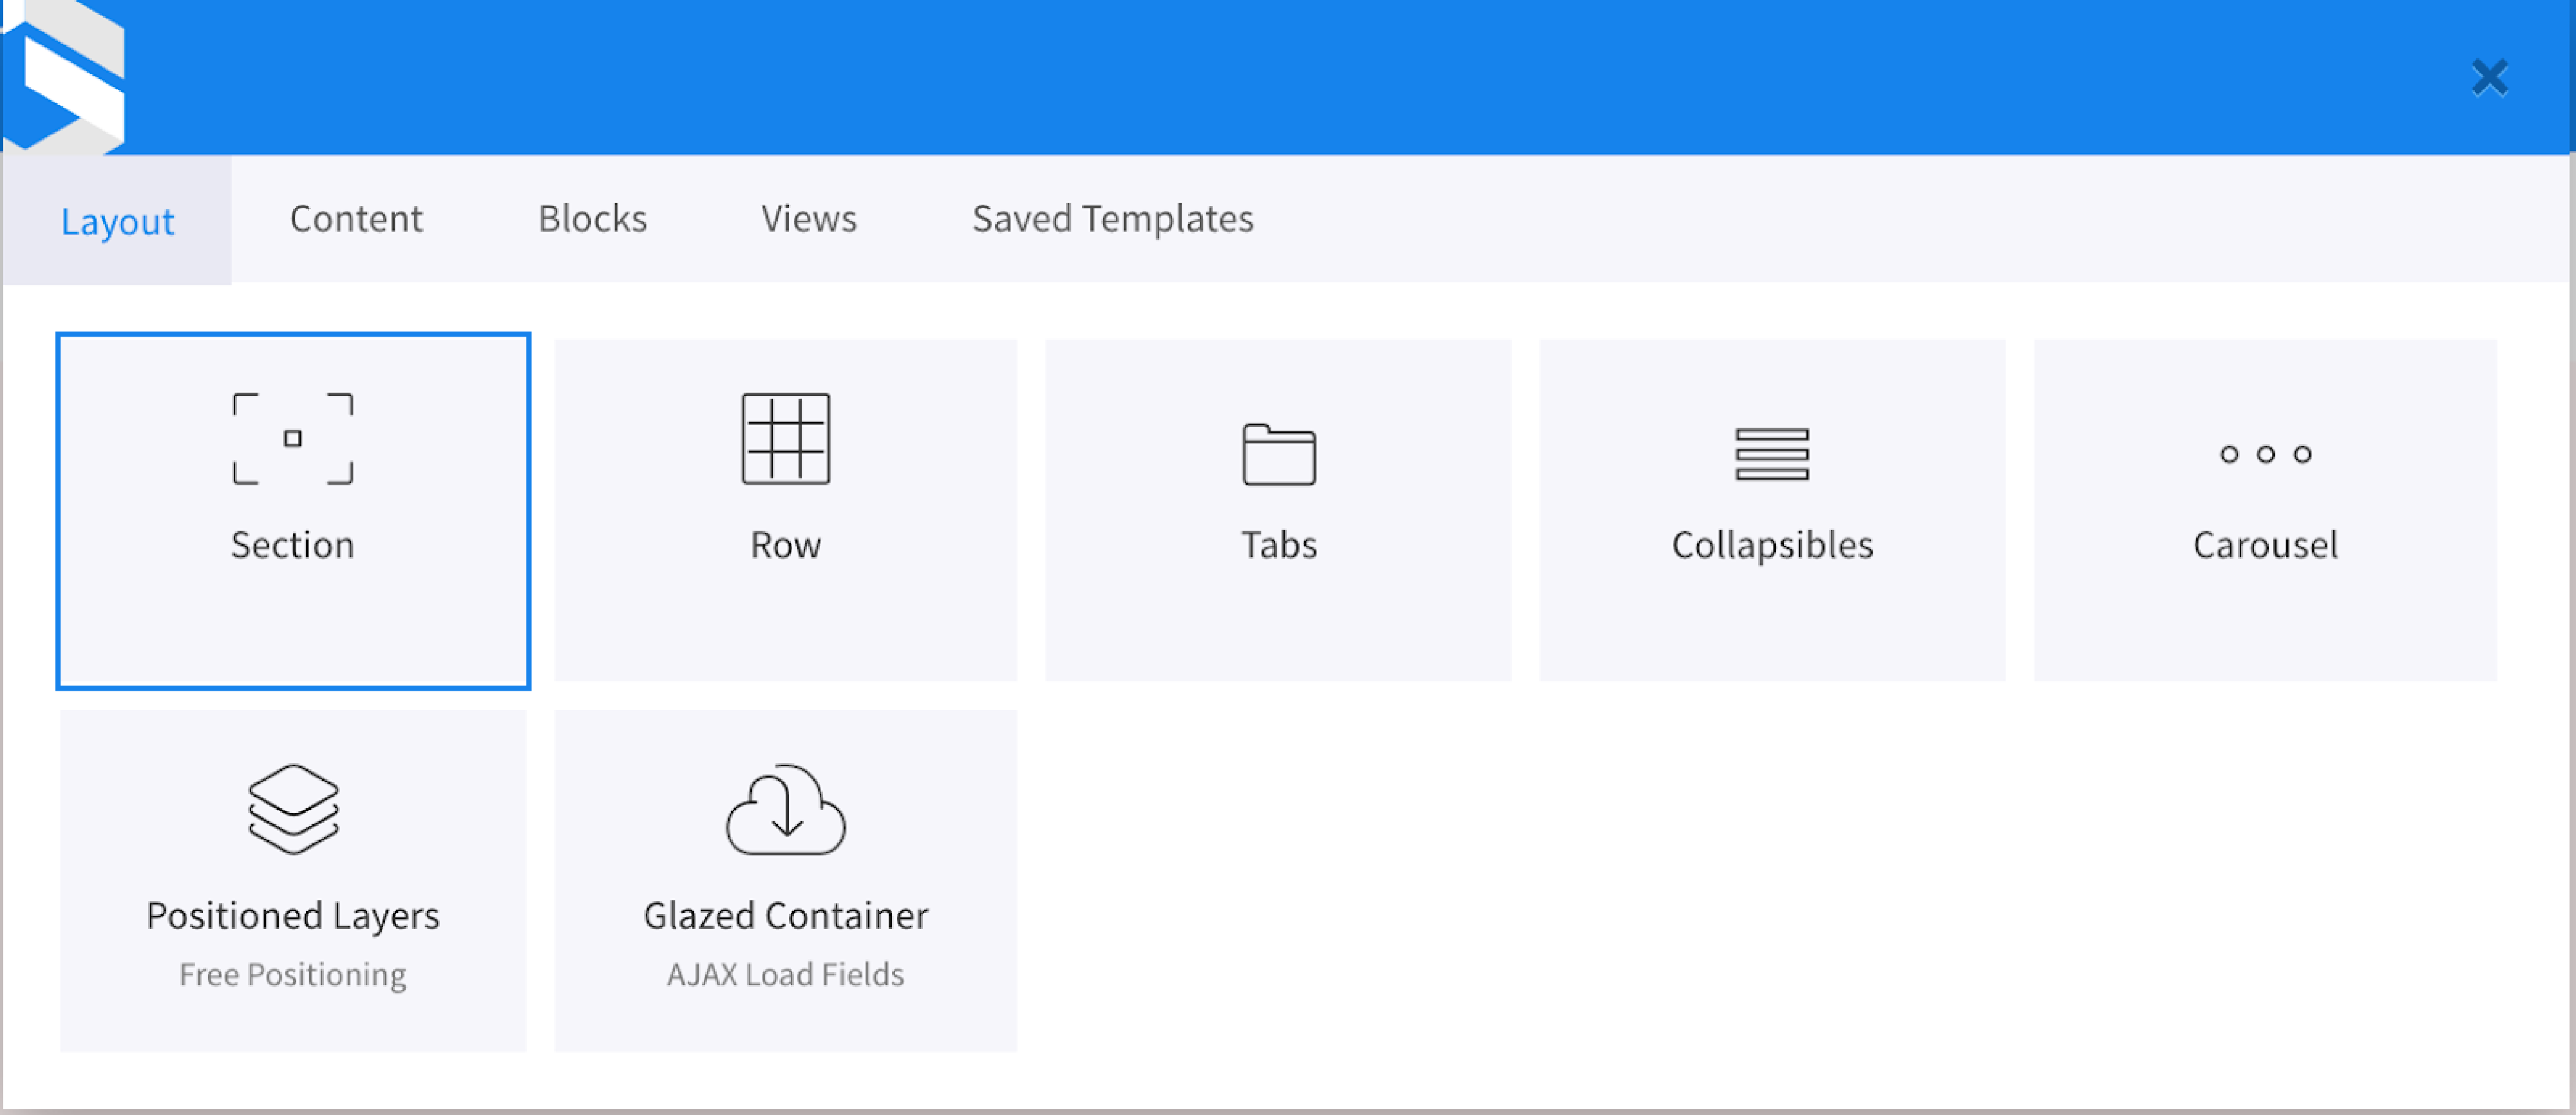Switch to the Views tab
This screenshot has height=1115, width=2576.
808,218
